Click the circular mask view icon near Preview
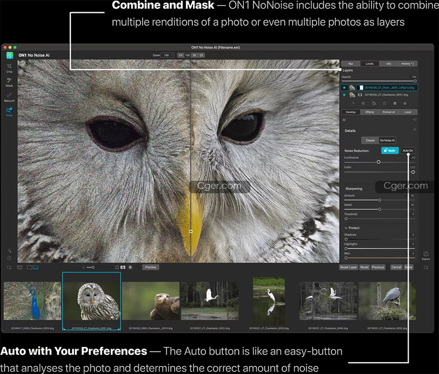Screen dimensions: 439x374 [130, 267]
